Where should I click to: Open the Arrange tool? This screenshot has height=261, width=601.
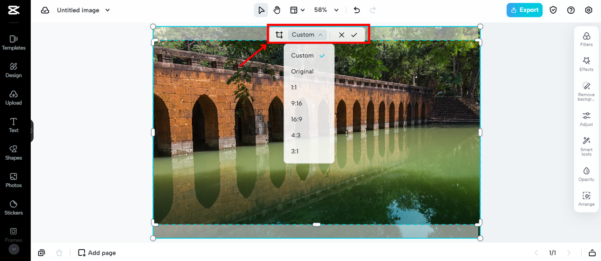pyautogui.click(x=586, y=199)
